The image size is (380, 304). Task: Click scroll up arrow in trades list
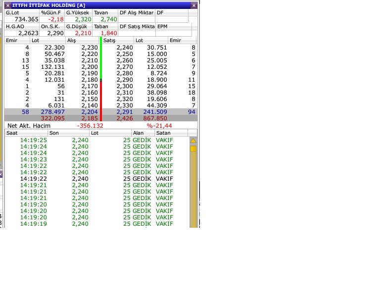(x=193, y=141)
